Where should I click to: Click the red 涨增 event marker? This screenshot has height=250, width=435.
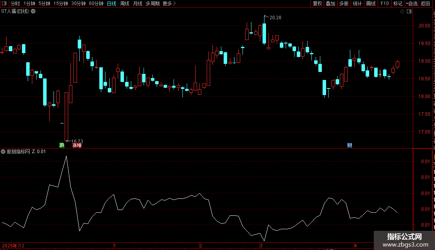77,145
